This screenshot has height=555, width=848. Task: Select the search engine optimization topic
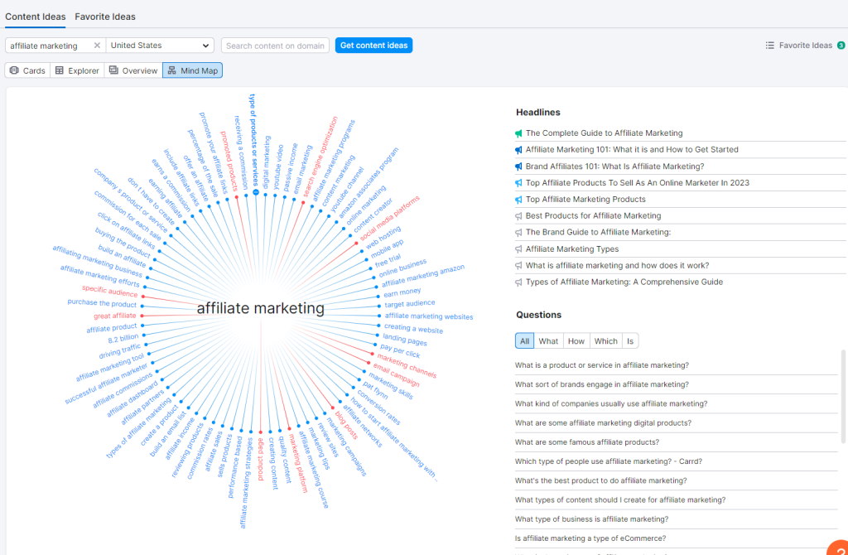click(320, 157)
